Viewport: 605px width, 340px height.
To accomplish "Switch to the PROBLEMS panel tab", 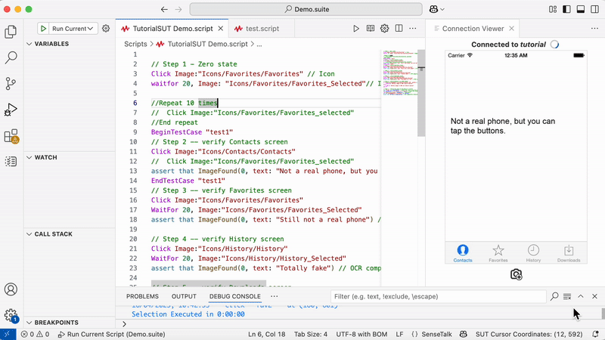I will pos(142,296).
